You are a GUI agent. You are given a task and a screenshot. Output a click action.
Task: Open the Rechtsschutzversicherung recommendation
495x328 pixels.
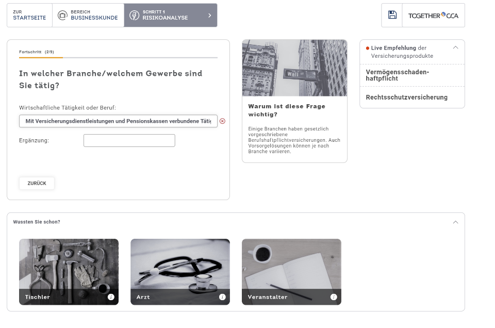click(x=406, y=97)
